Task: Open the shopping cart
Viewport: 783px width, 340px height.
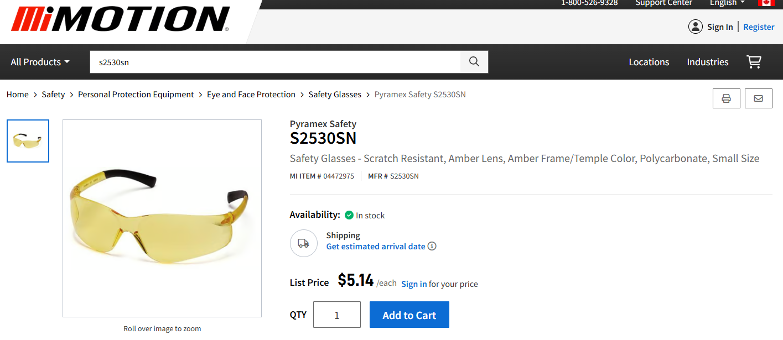Action: 754,62
